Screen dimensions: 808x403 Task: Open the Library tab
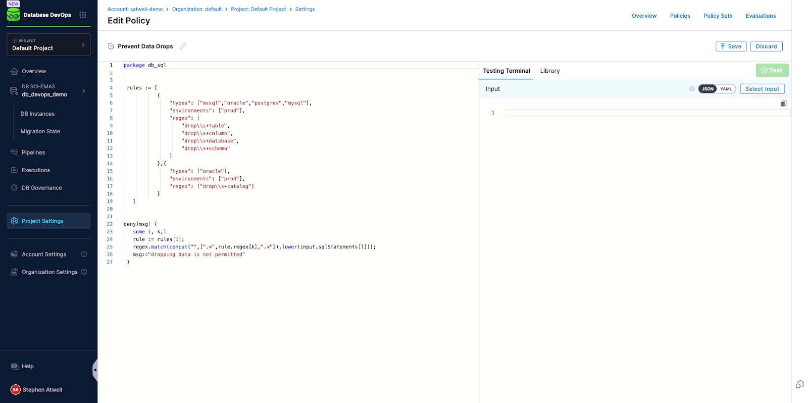pos(550,71)
